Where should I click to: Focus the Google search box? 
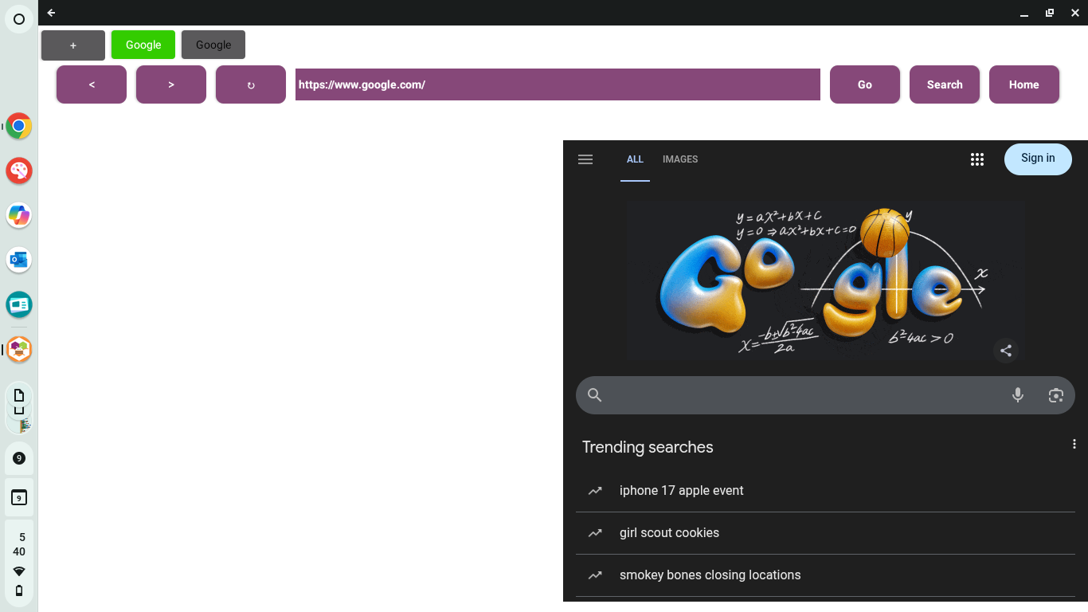coord(825,395)
